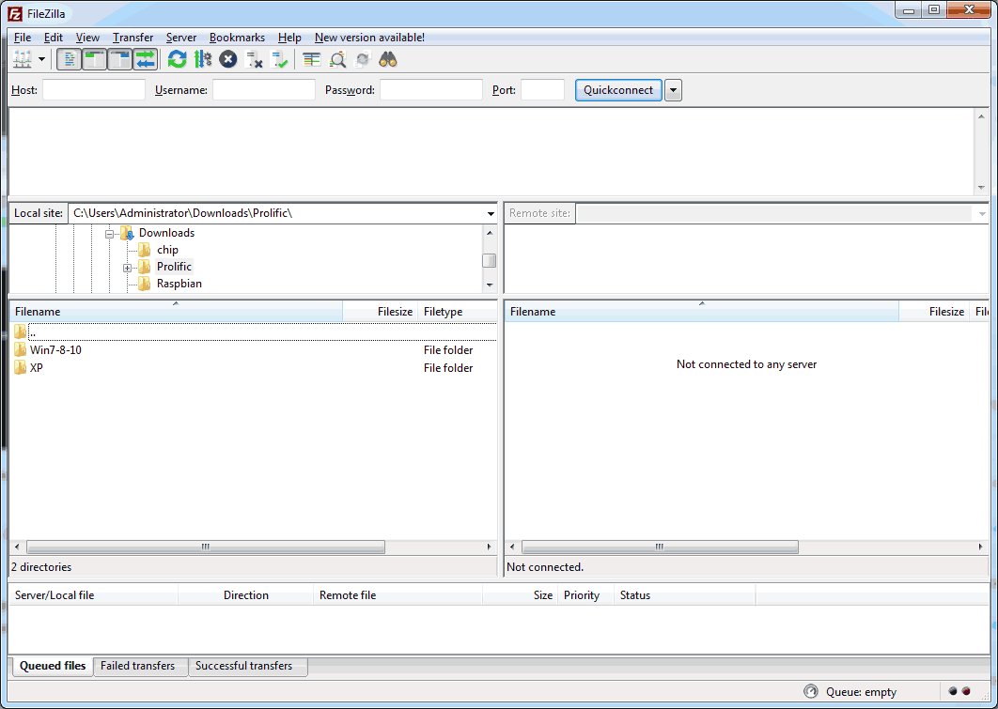Click Status queue column header
The image size is (998, 709).
tap(685, 595)
